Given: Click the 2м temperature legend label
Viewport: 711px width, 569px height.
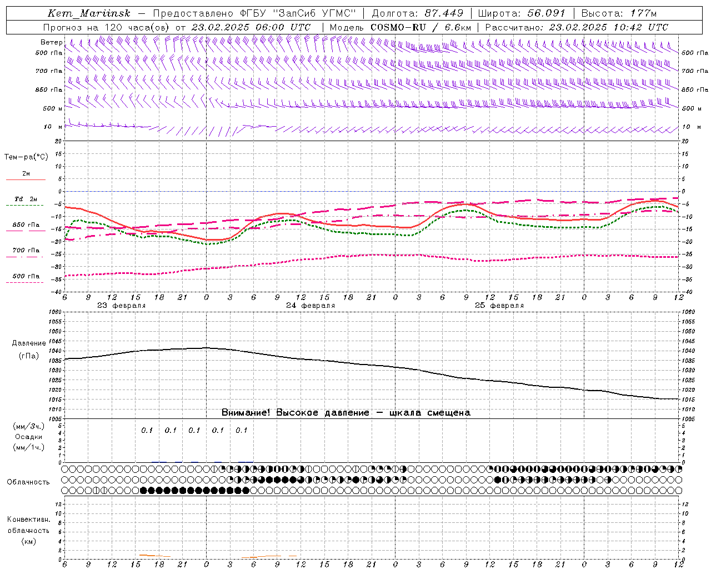Looking at the screenshot, I should point(26,174).
